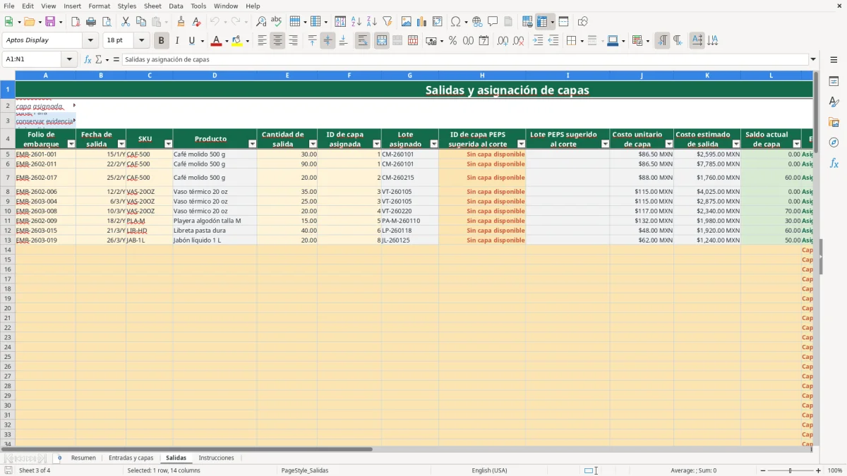Insert a comment bubble icon
This screenshot has height=476, width=847.
[x=493, y=22]
